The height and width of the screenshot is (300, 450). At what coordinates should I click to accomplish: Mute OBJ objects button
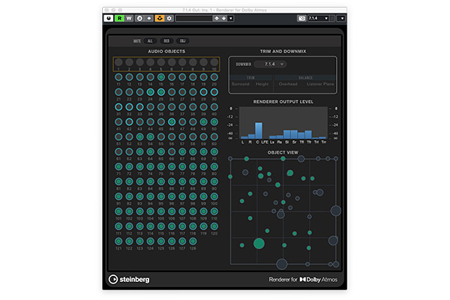(182, 41)
